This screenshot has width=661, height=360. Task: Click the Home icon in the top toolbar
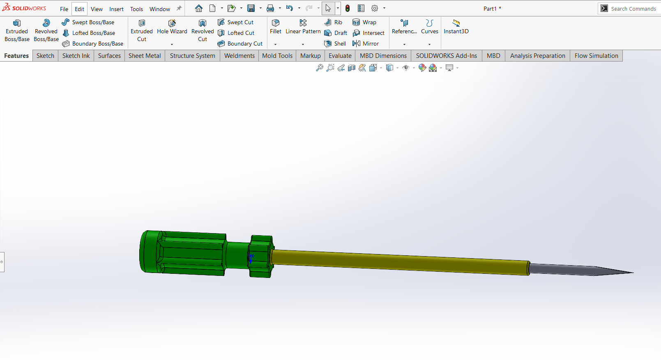pos(199,8)
